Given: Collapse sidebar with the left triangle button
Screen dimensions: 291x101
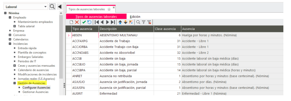Looking at the screenshot, I should [x=59, y=7].
